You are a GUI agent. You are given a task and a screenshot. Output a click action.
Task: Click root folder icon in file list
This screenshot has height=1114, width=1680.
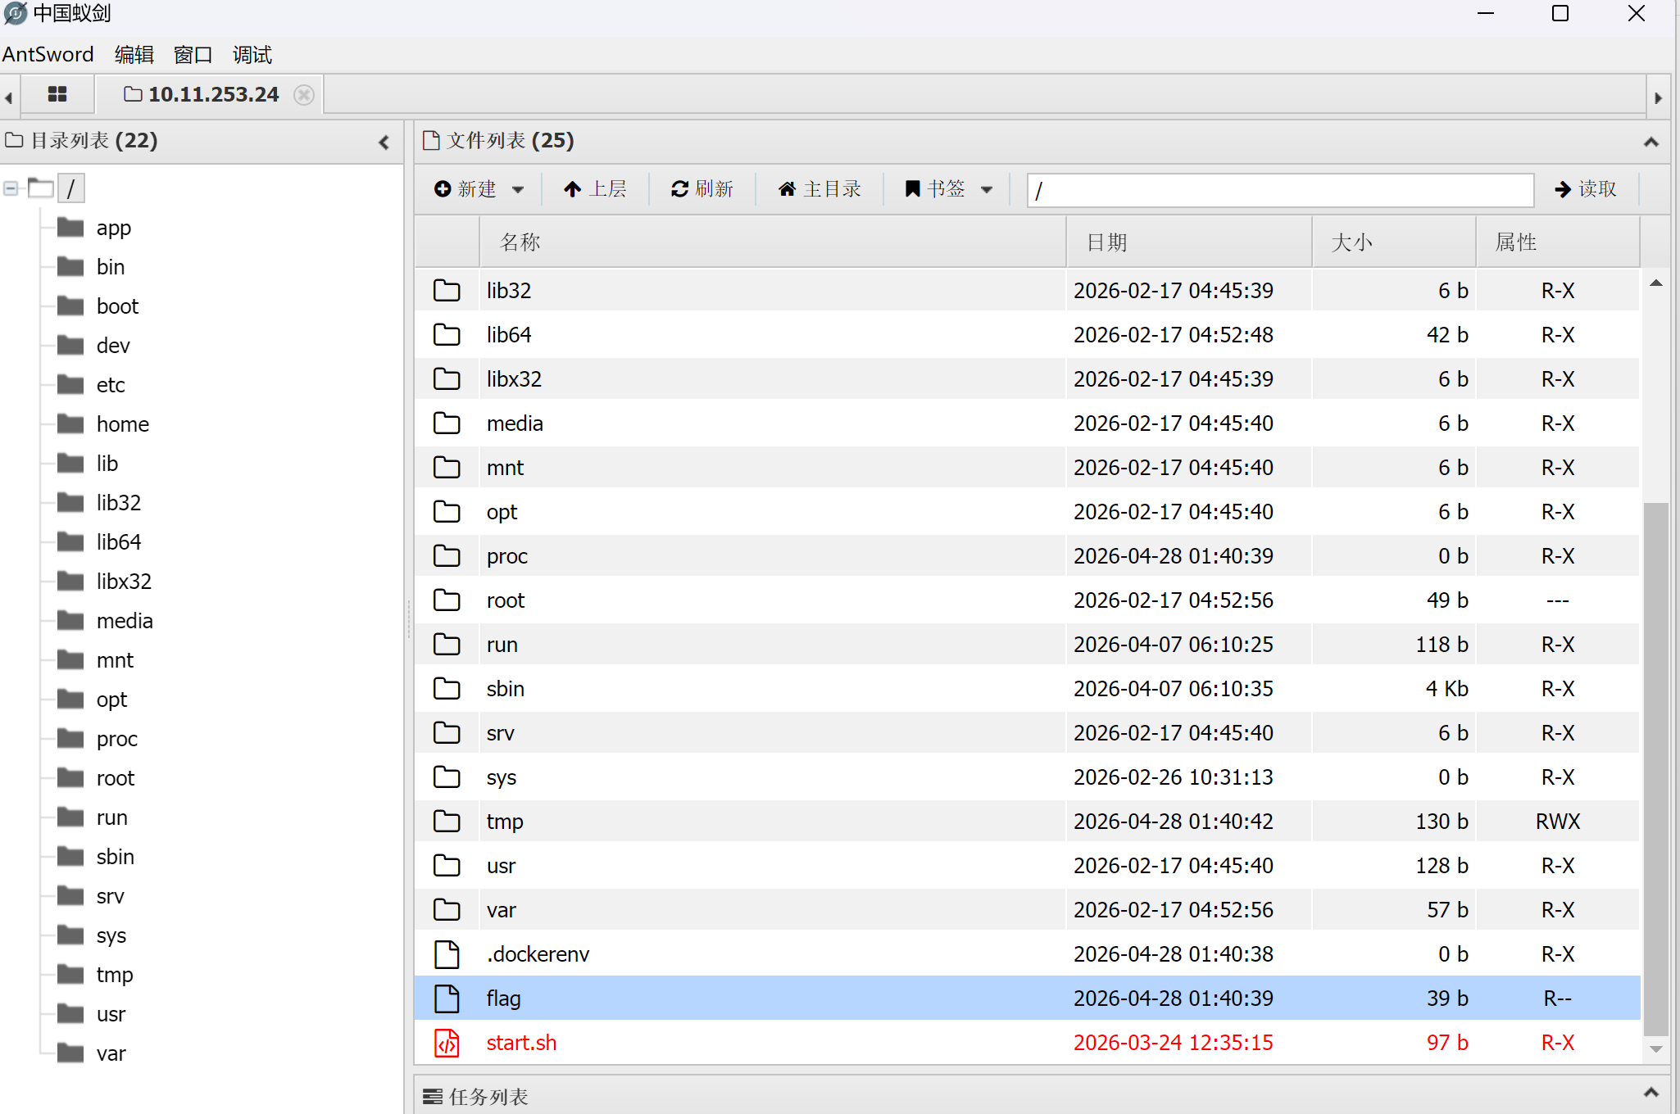pyautogui.click(x=447, y=600)
